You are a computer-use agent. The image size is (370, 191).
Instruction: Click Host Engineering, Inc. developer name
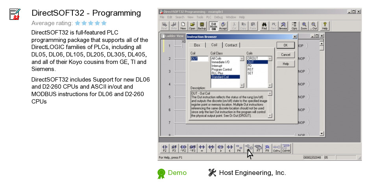[252, 173]
